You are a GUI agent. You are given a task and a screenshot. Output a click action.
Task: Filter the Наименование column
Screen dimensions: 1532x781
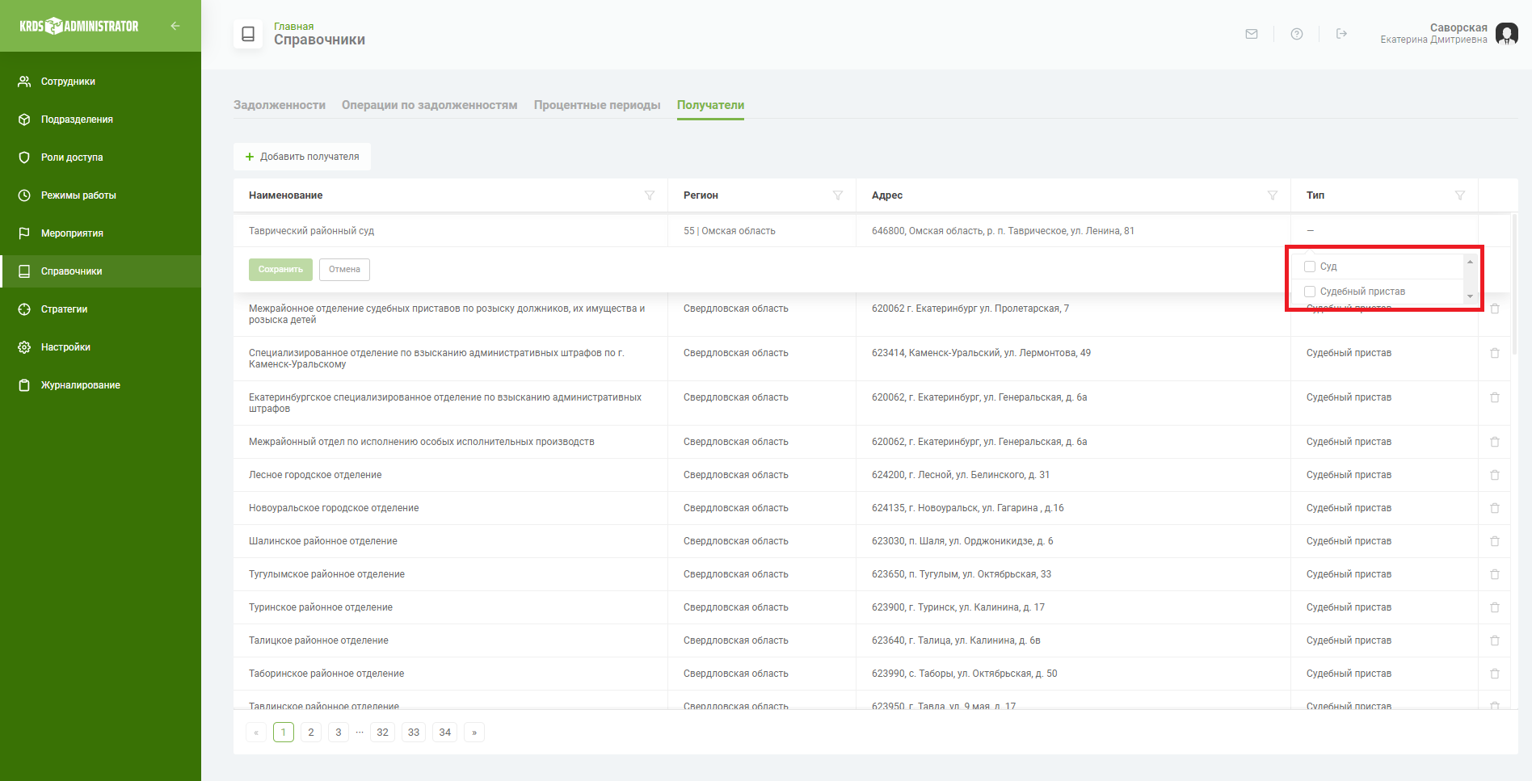pos(650,195)
